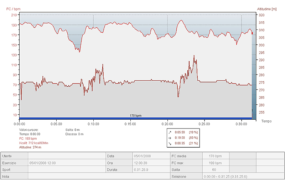Screen dimensions: 285x180
Task: Click the 0.10.00 mark on time axis
Action: 93,124
